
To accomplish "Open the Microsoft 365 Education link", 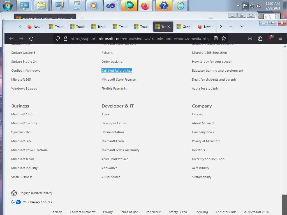I will click(x=209, y=53).
